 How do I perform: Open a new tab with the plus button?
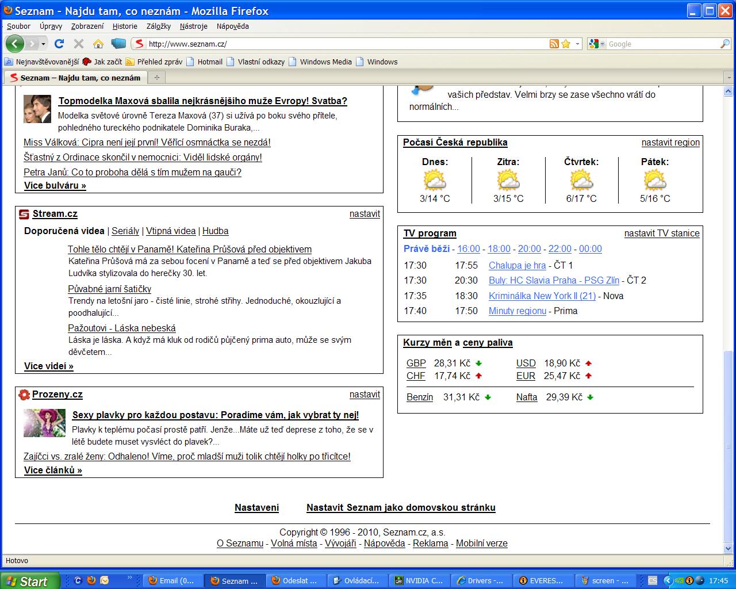pyautogui.click(x=156, y=77)
